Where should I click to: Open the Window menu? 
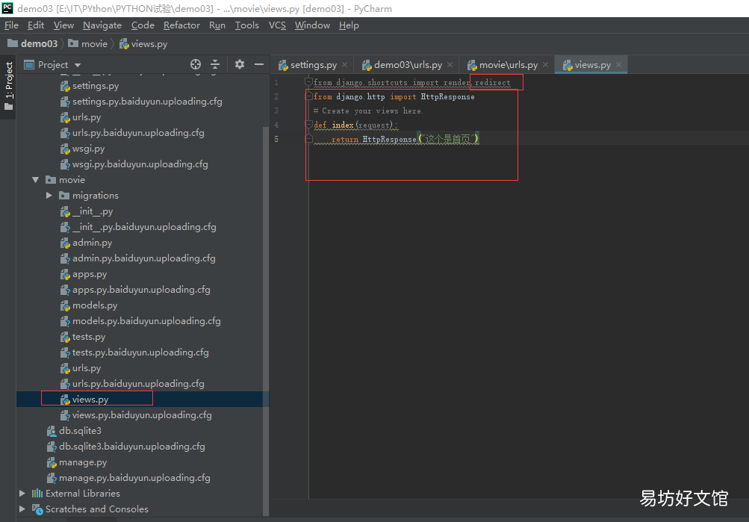(x=312, y=25)
